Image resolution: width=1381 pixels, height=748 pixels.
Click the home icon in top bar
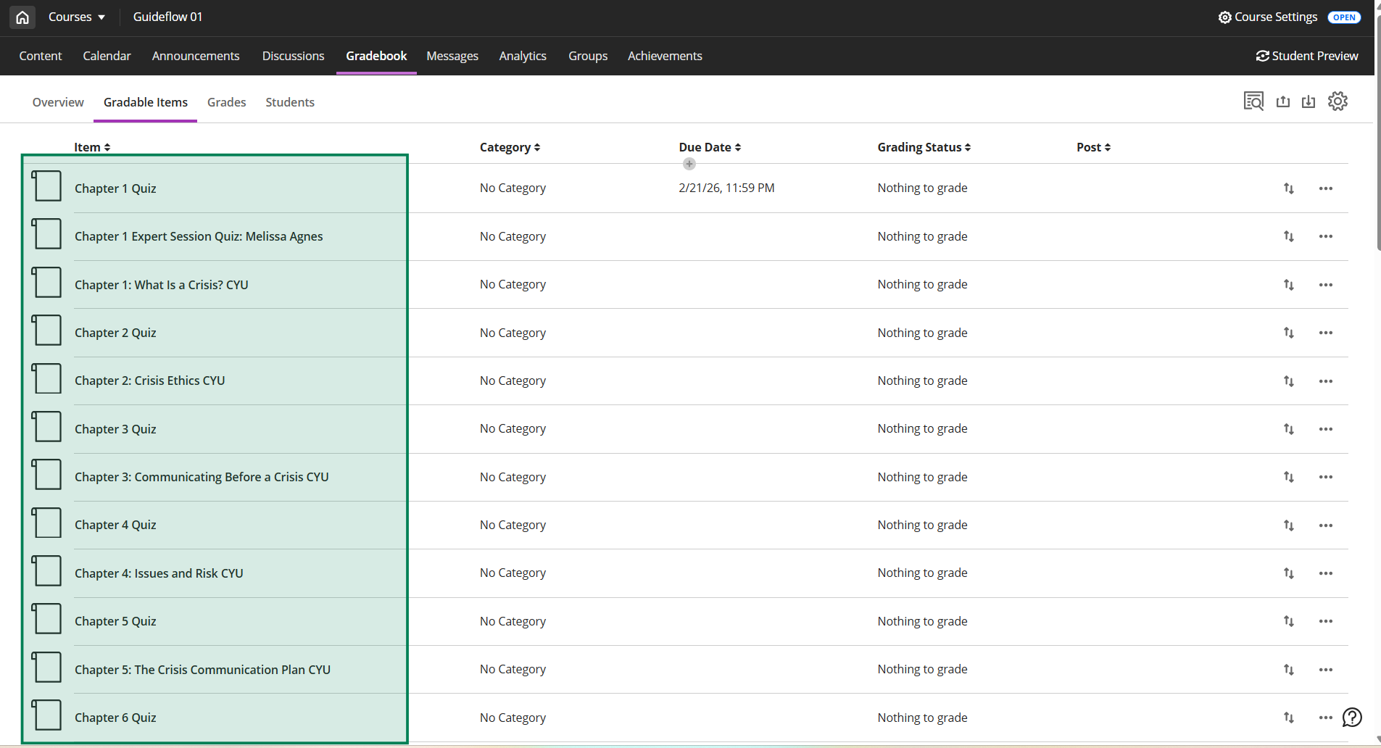click(22, 17)
